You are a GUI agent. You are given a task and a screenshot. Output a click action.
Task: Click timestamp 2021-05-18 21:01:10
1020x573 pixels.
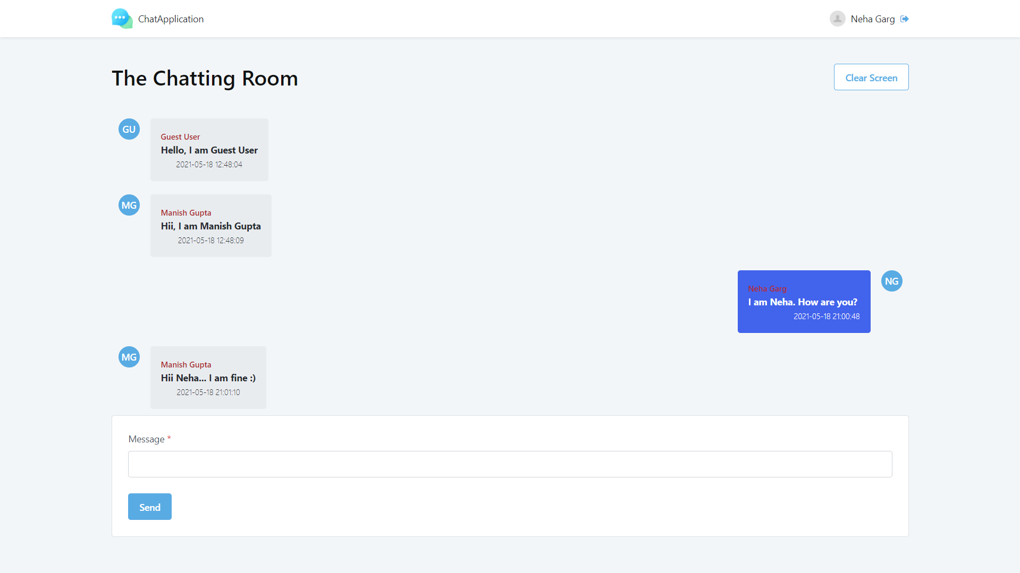point(208,392)
